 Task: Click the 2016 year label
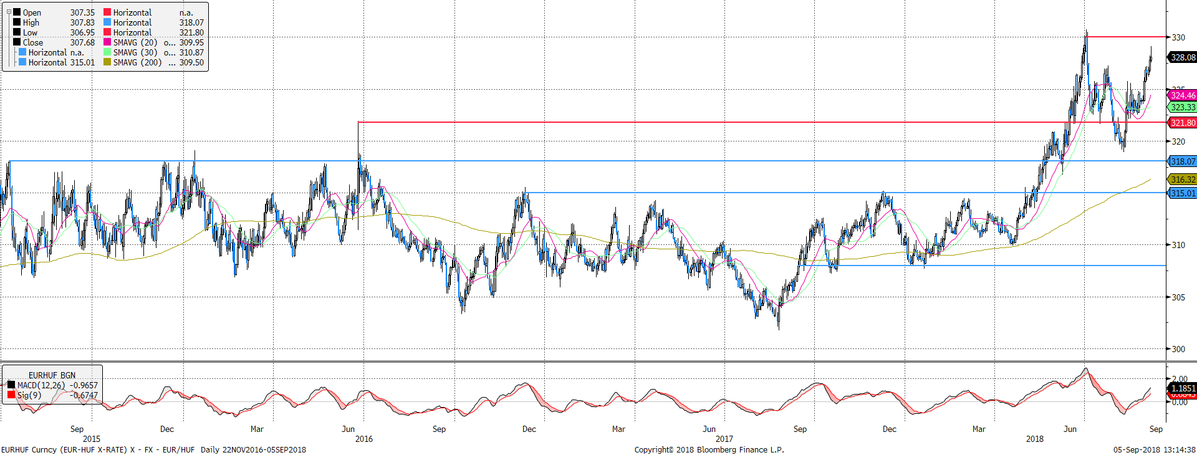tap(364, 439)
